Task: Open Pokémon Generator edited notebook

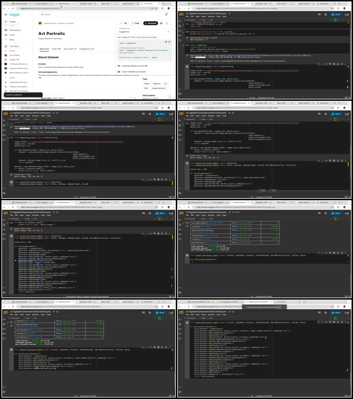Action: [19, 87]
